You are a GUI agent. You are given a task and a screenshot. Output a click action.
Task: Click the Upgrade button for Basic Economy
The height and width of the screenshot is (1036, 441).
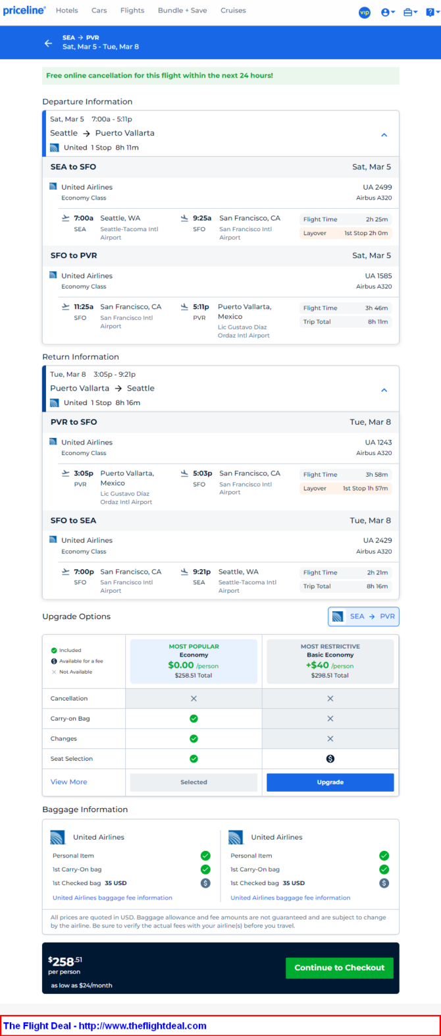pyautogui.click(x=330, y=782)
